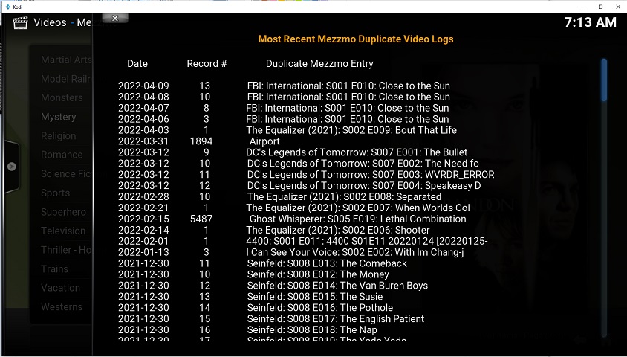Open the Martial Arts category
Viewport: 627px width, 357px height.
click(66, 59)
